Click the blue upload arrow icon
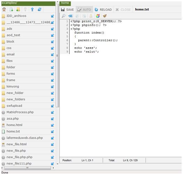Screen dimensions: 183x175 (32, 9)
